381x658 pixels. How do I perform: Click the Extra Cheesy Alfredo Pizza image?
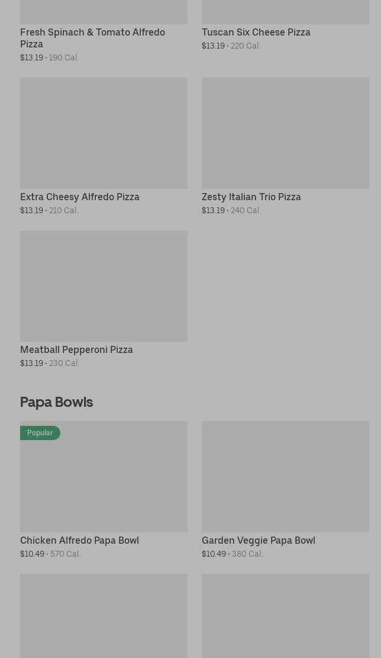[104, 133]
